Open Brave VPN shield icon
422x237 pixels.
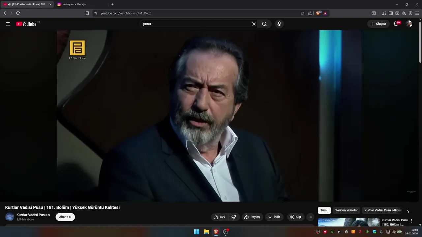click(x=410, y=13)
